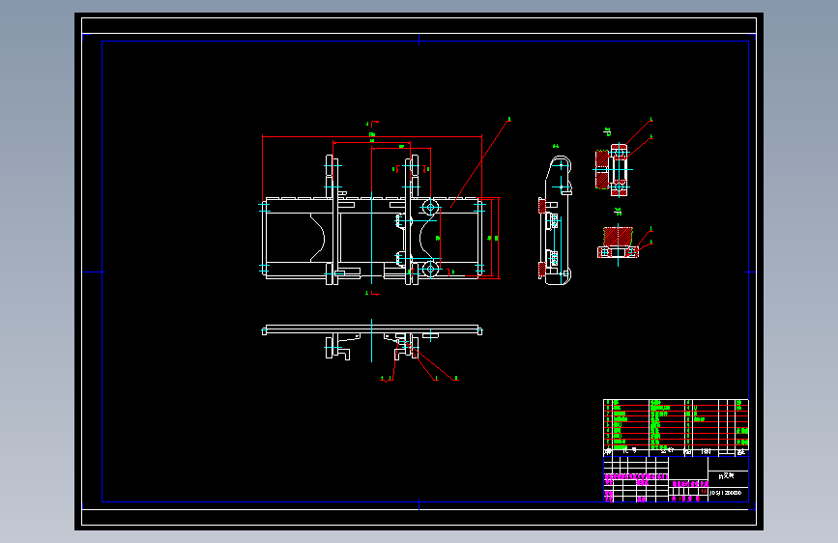The image size is (838, 543).
Task: Click the lower bolt hole circle in the front view
Action: tap(431, 269)
